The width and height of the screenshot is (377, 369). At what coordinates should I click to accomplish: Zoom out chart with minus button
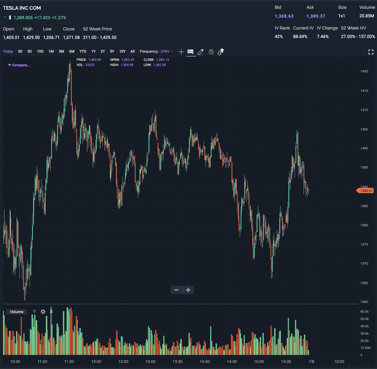(177, 290)
